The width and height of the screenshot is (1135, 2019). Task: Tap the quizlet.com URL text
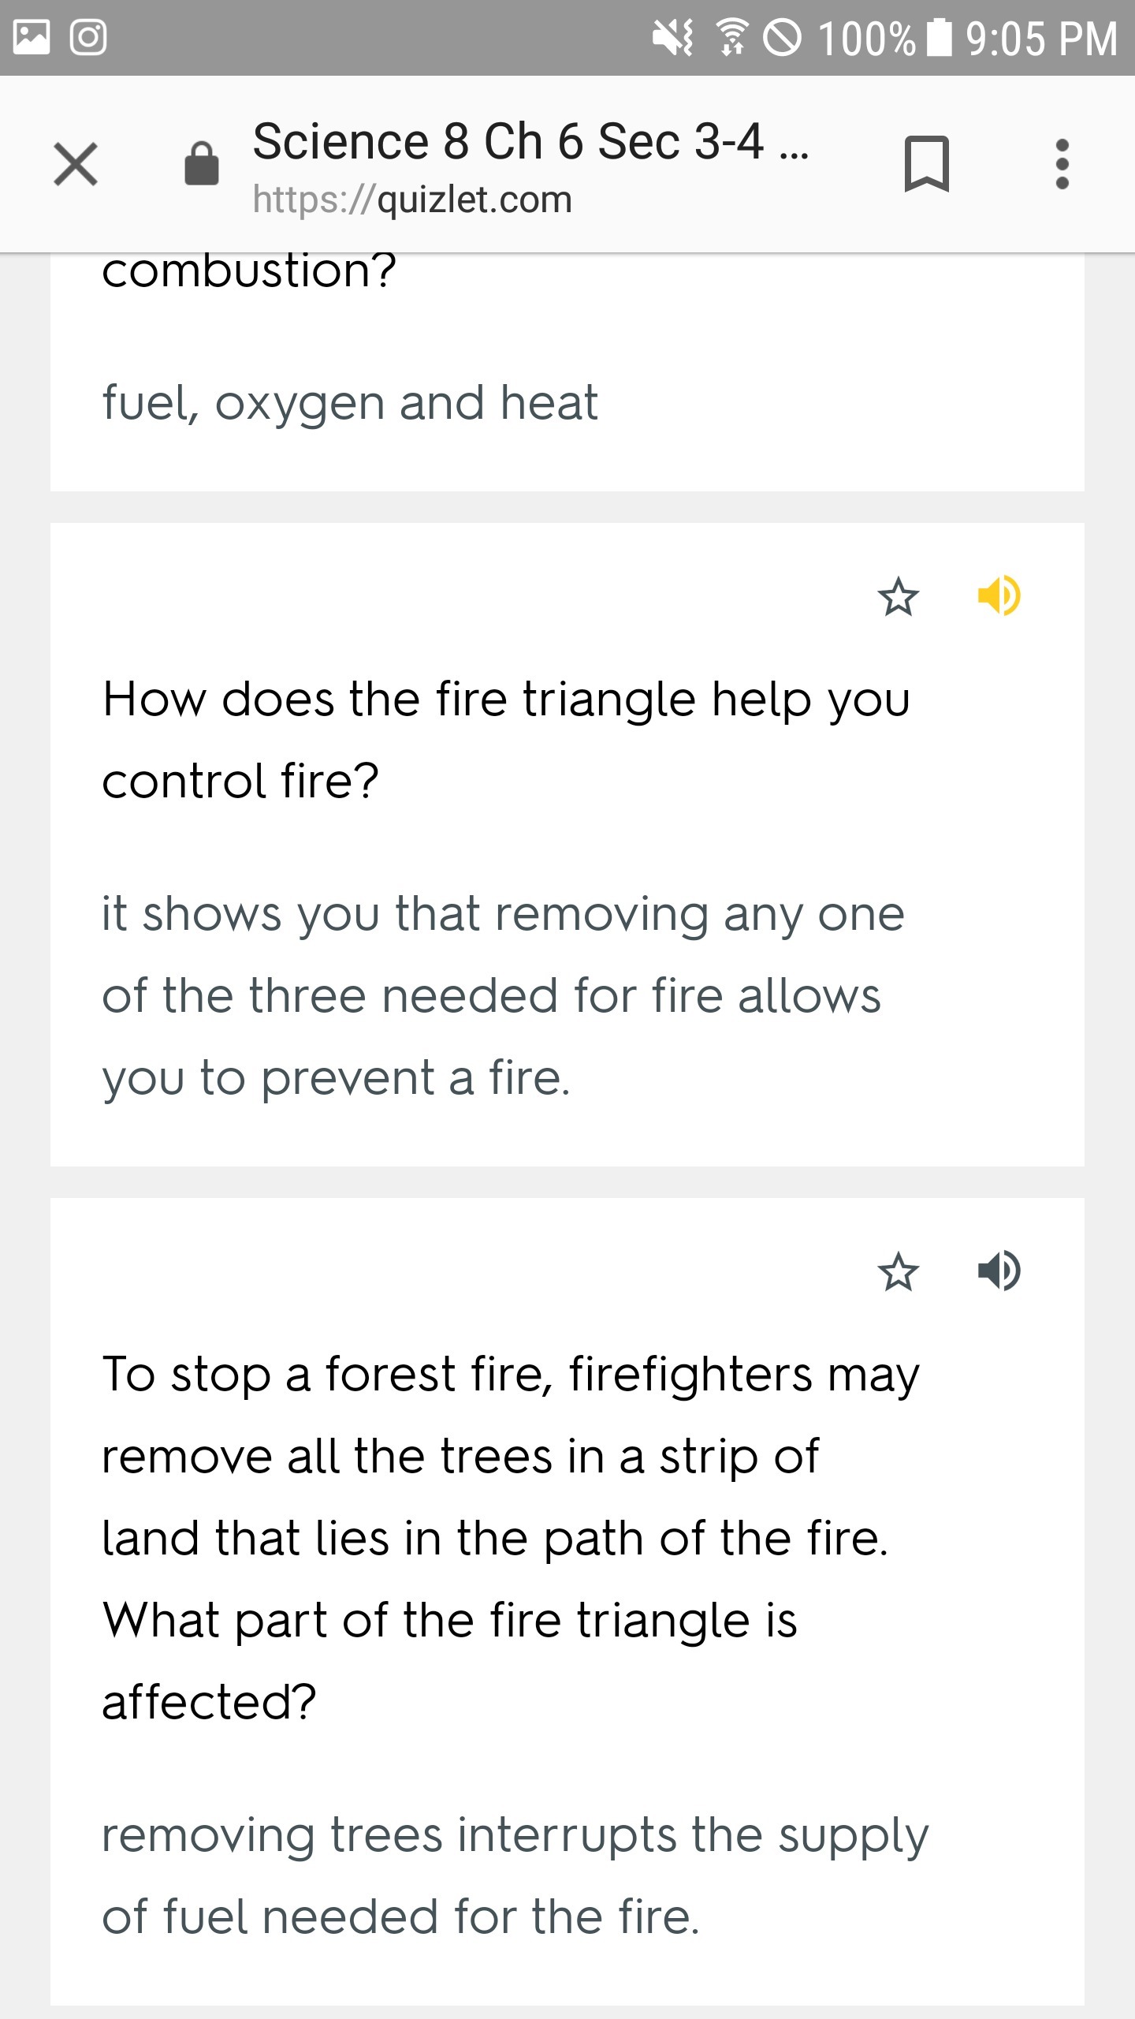pos(412,200)
